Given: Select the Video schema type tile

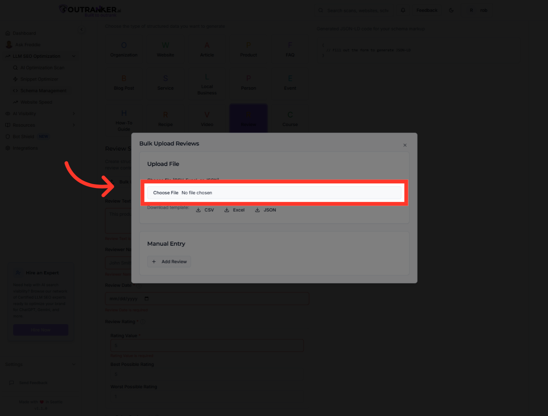Looking at the screenshot, I should point(207,119).
